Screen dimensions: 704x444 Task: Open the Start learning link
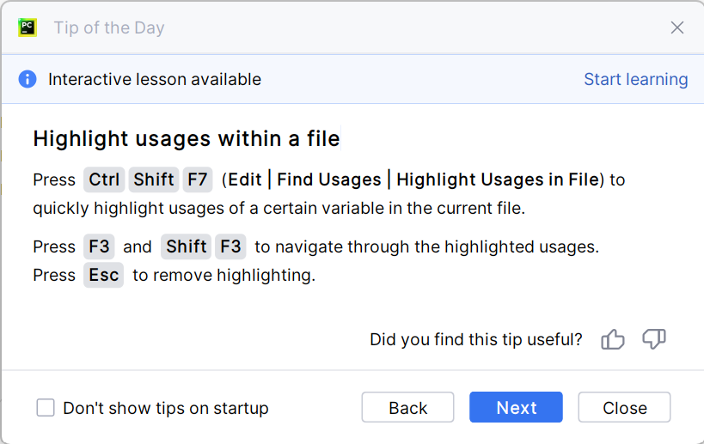pyautogui.click(x=635, y=79)
